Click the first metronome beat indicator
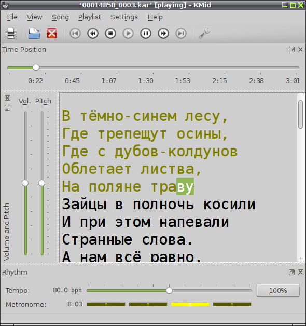The image size is (306, 326). pyautogui.click(x=106, y=304)
